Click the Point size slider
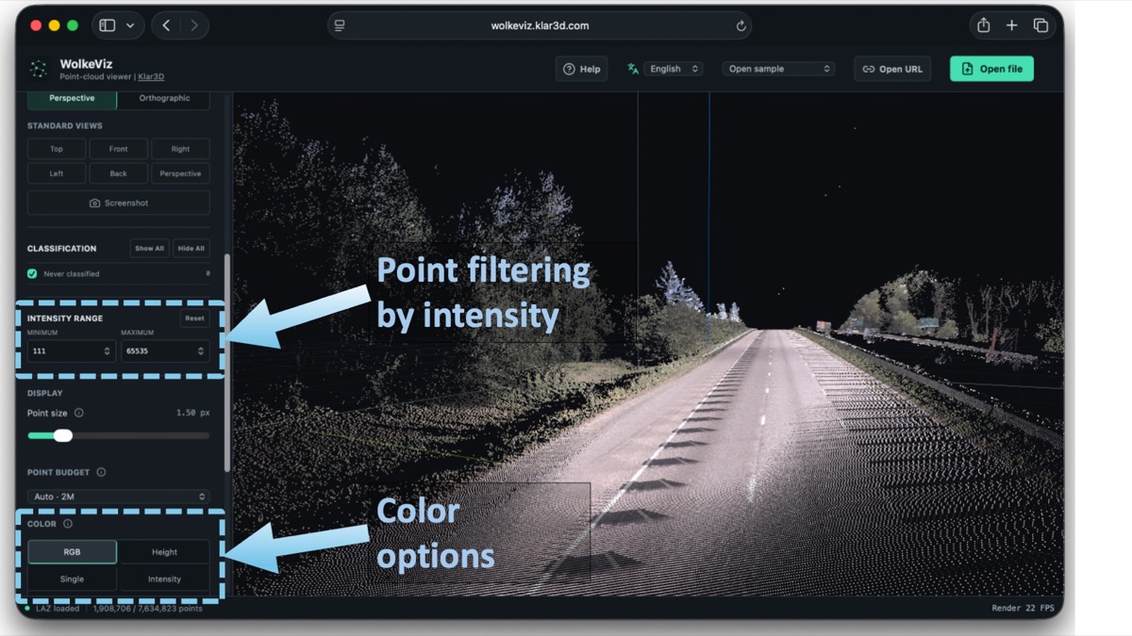The image size is (1132, 636). (118, 435)
